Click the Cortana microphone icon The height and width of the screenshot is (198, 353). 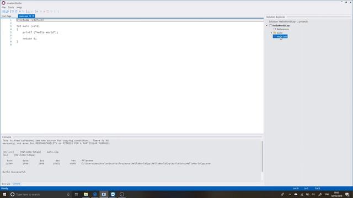pyautogui.click(x=68, y=194)
